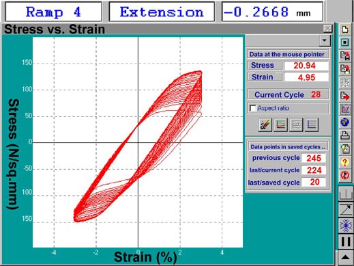Click the Strain value field 4.95

point(306,77)
